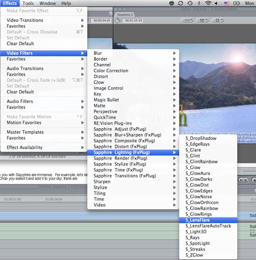
Task: Click the Bluetooth menu bar icon
Action: pos(199,3)
